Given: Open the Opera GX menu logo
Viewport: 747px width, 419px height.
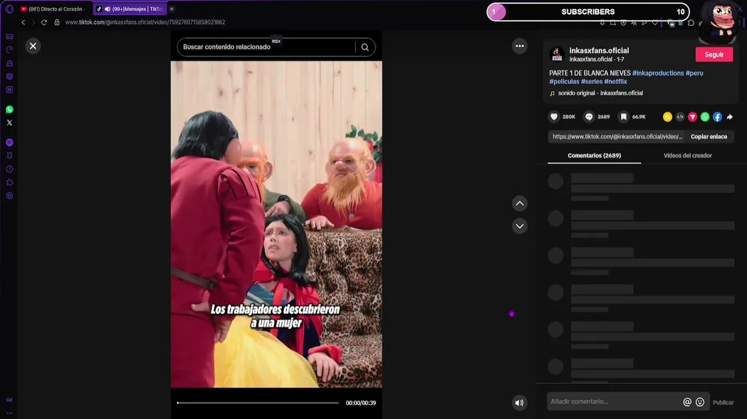Looking at the screenshot, I should point(9,9).
